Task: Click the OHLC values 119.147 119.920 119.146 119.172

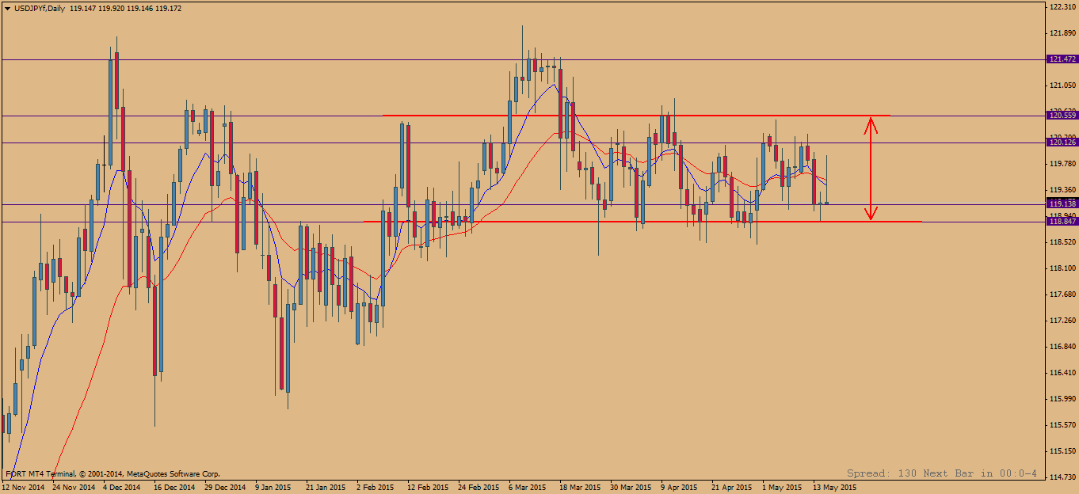Action: coord(125,7)
